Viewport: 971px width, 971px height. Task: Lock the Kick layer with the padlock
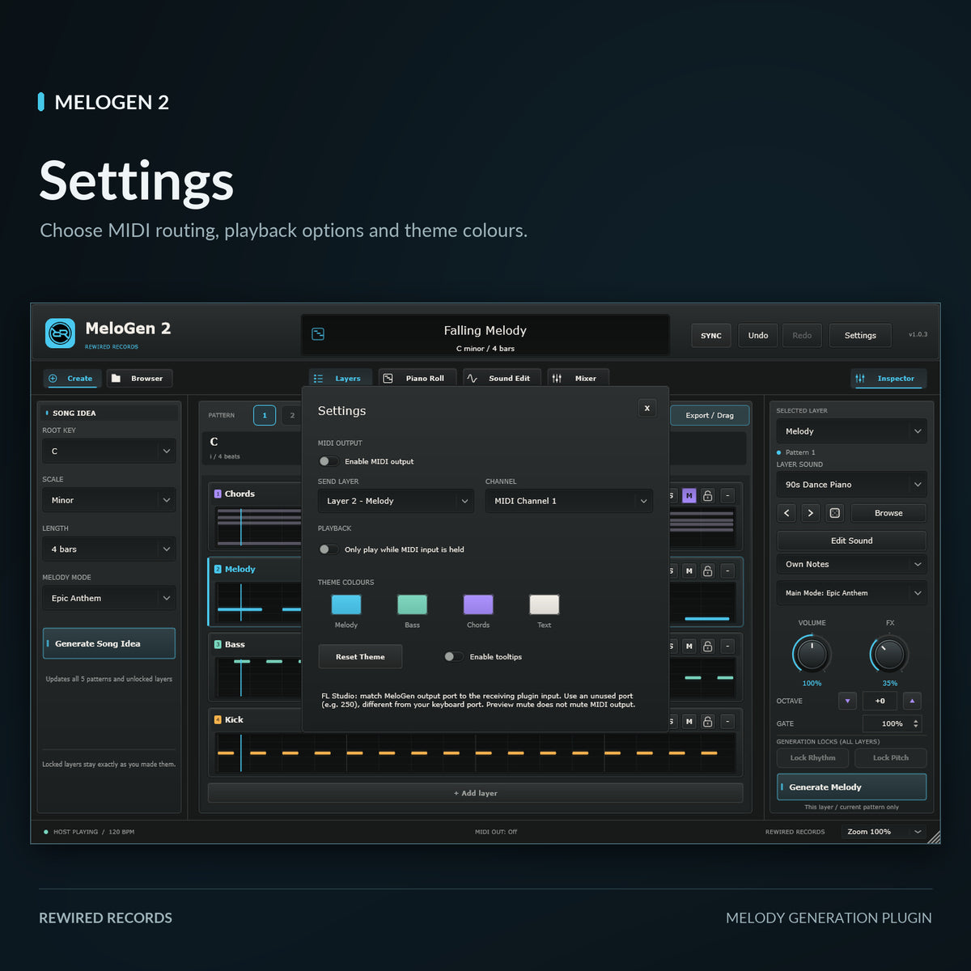pos(707,721)
